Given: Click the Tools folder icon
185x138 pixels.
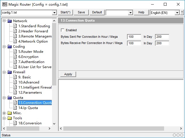Looking at the screenshot, I should [9, 118].
